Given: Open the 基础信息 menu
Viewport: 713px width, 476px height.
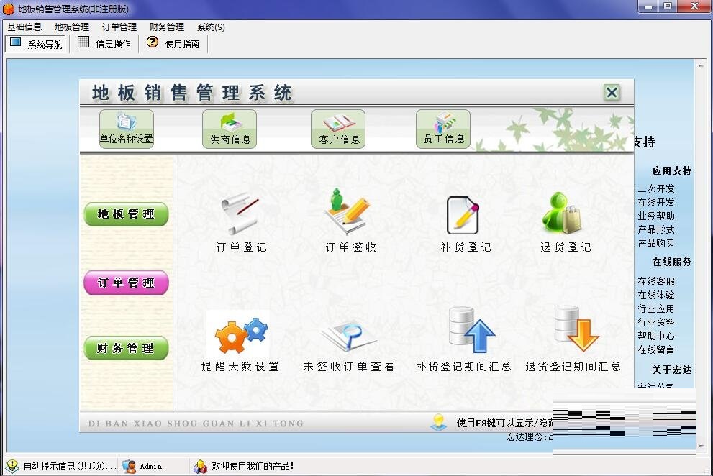Looking at the screenshot, I should [x=24, y=27].
